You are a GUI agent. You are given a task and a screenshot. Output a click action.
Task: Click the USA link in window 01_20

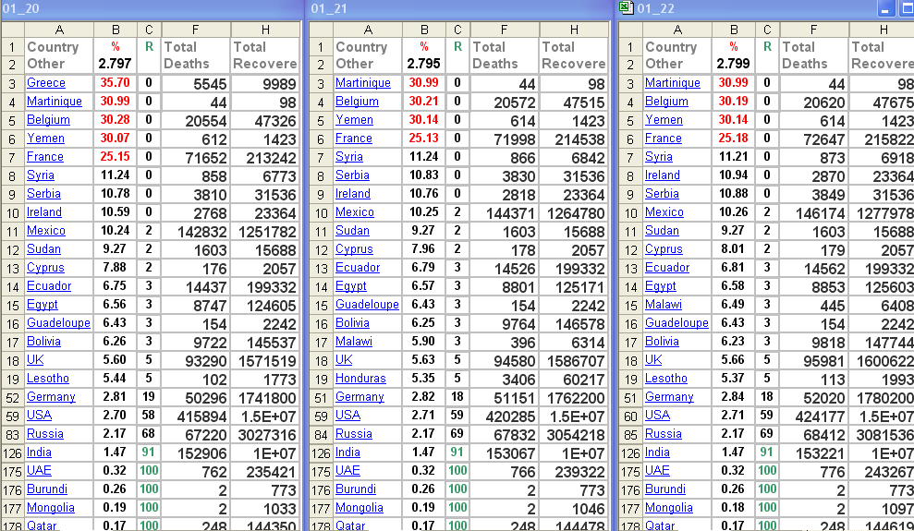click(39, 416)
